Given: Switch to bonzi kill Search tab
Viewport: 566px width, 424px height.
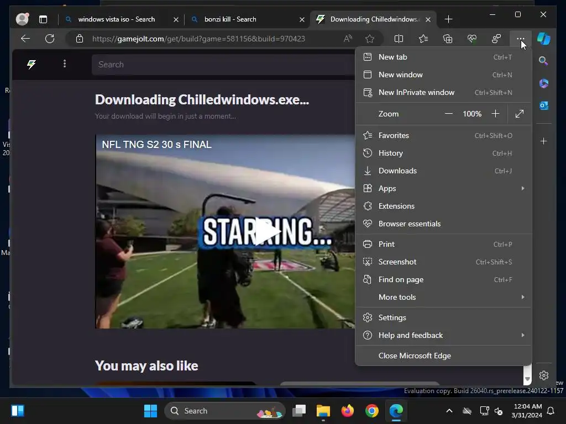Looking at the screenshot, I should point(230,19).
